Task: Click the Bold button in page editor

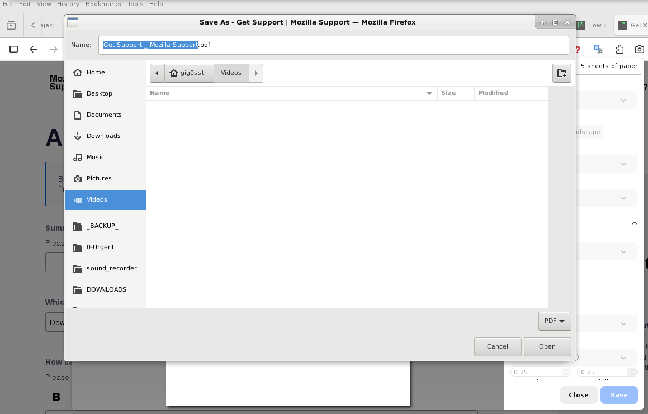Action: click(x=56, y=397)
